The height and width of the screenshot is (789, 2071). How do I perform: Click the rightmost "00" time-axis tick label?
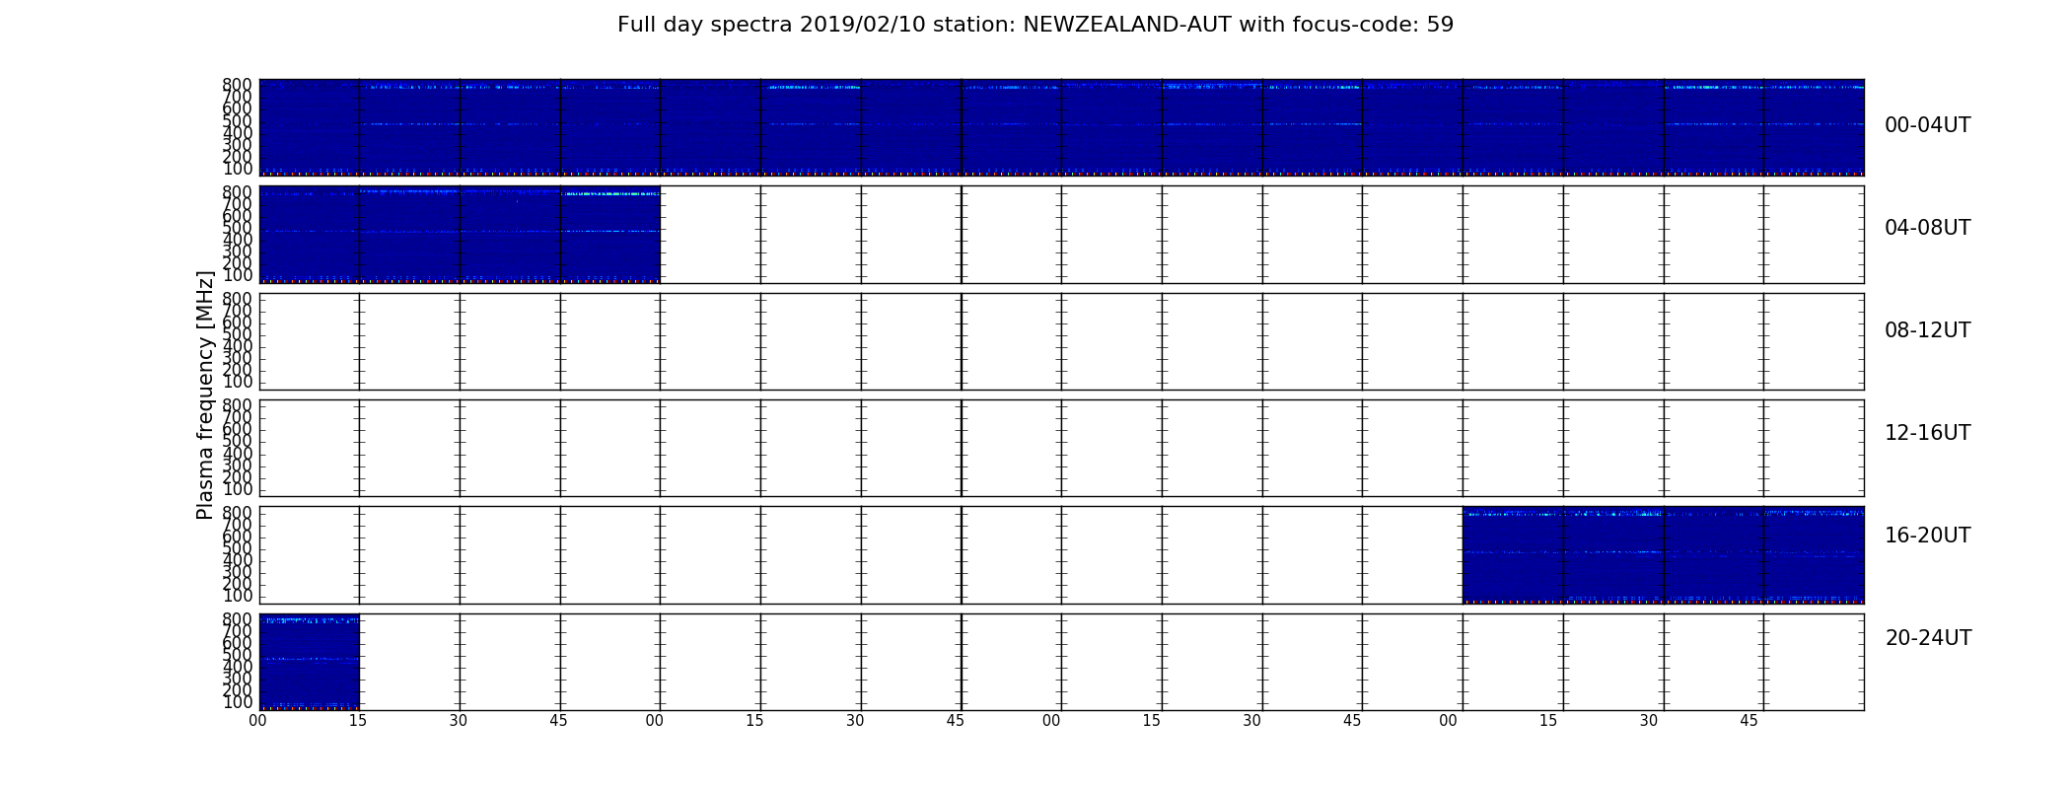click(1448, 721)
